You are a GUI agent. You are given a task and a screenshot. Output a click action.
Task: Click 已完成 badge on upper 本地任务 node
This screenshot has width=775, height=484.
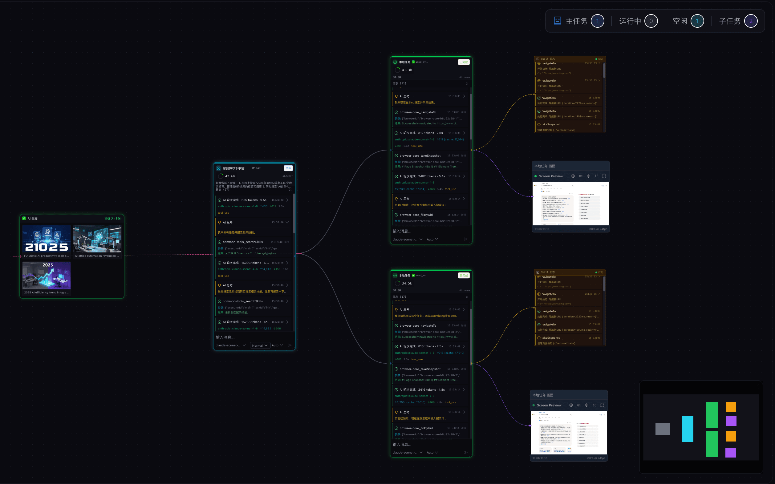coord(463,62)
